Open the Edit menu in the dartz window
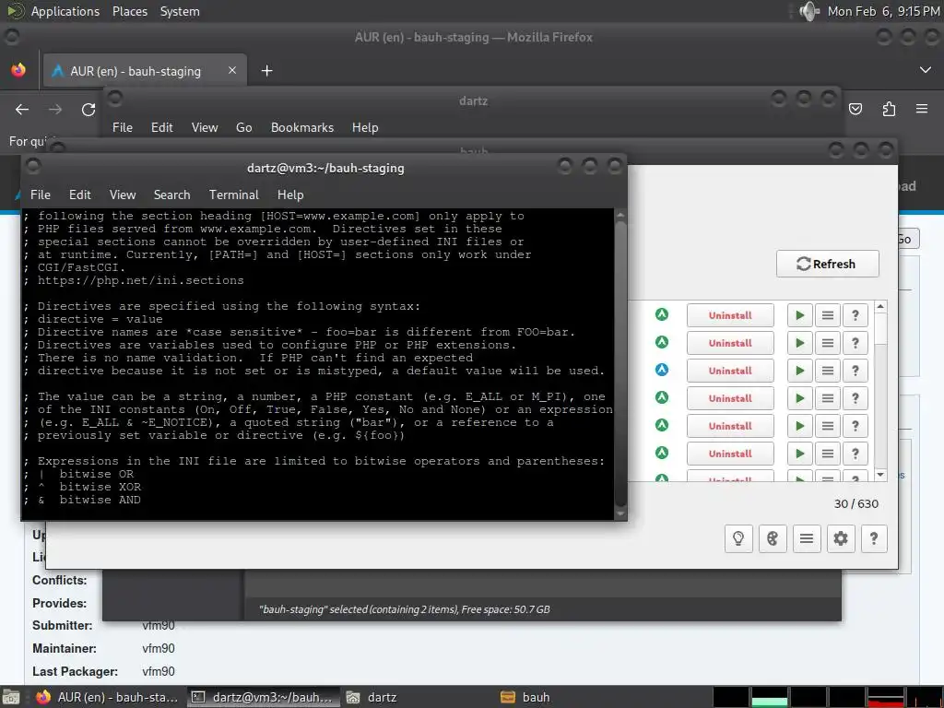Viewport: 944px width, 708px height. (x=162, y=127)
